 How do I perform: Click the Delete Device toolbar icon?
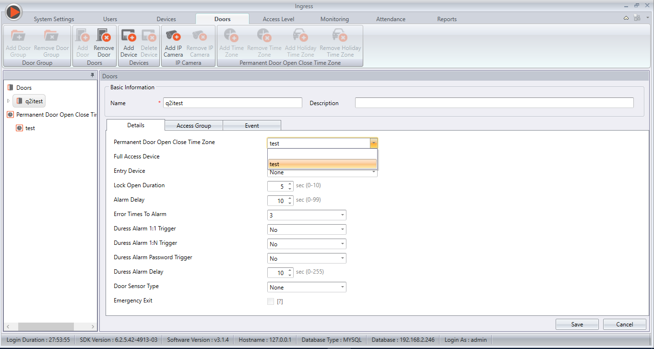click(149, 36)
